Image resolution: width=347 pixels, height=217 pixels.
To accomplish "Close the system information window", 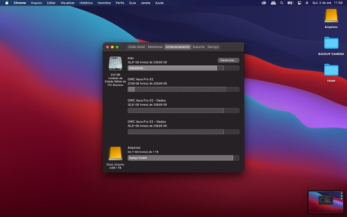I will pos(107,47).
